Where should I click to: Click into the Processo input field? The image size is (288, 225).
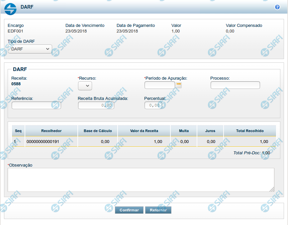click(x=235, y=85)
